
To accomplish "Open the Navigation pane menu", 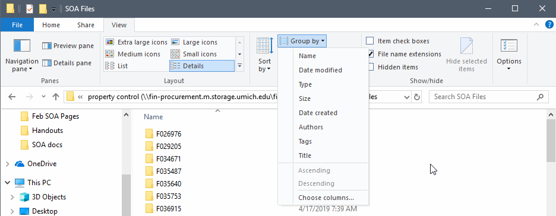I will 21,55.
